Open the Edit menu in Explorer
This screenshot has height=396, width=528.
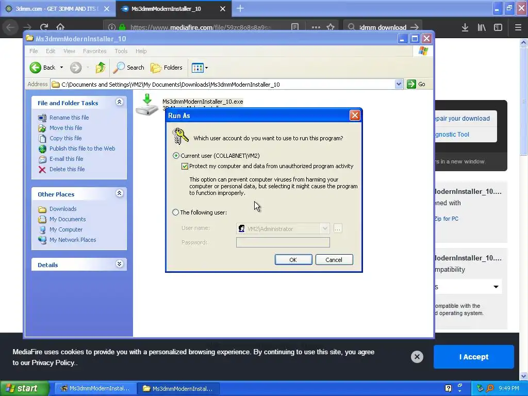tap(51, 51)
